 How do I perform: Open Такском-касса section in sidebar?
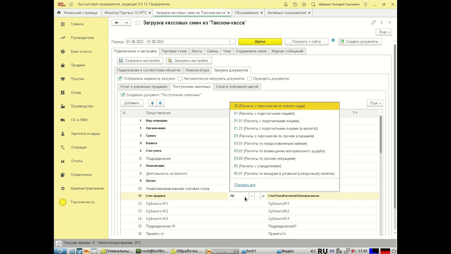coord(82,202)
